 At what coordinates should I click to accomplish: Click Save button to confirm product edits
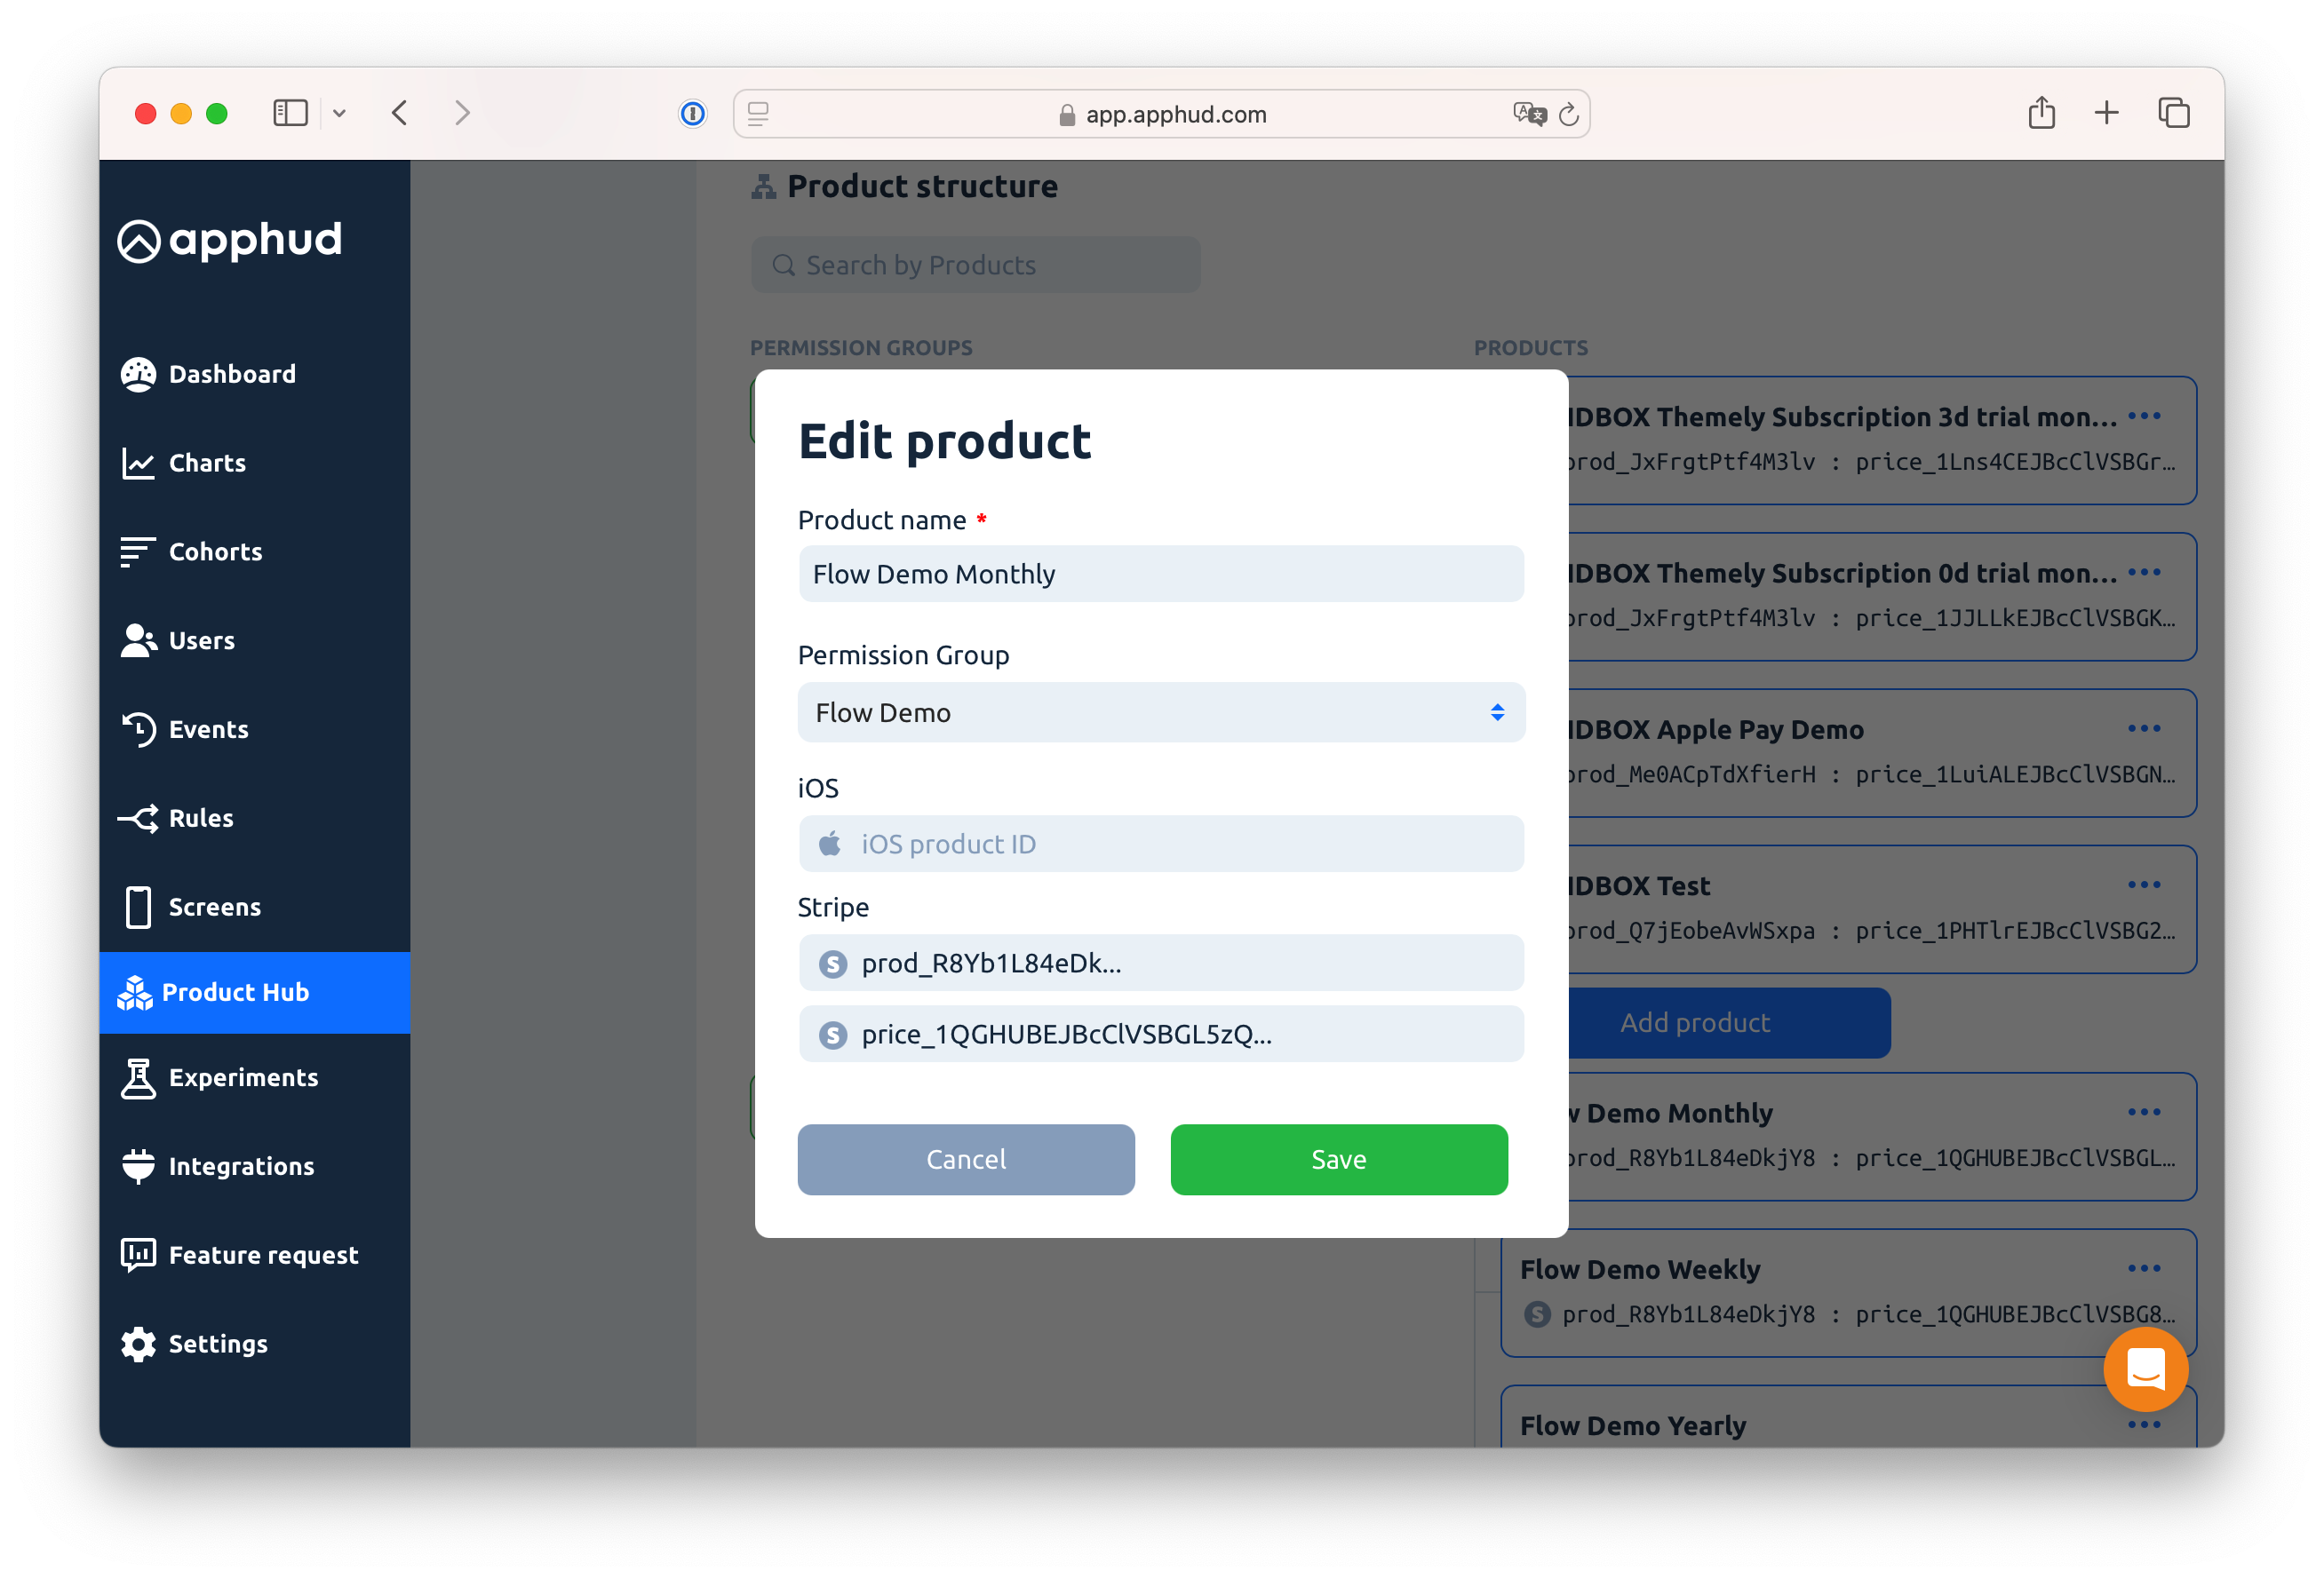[x=1337, y=1158]
